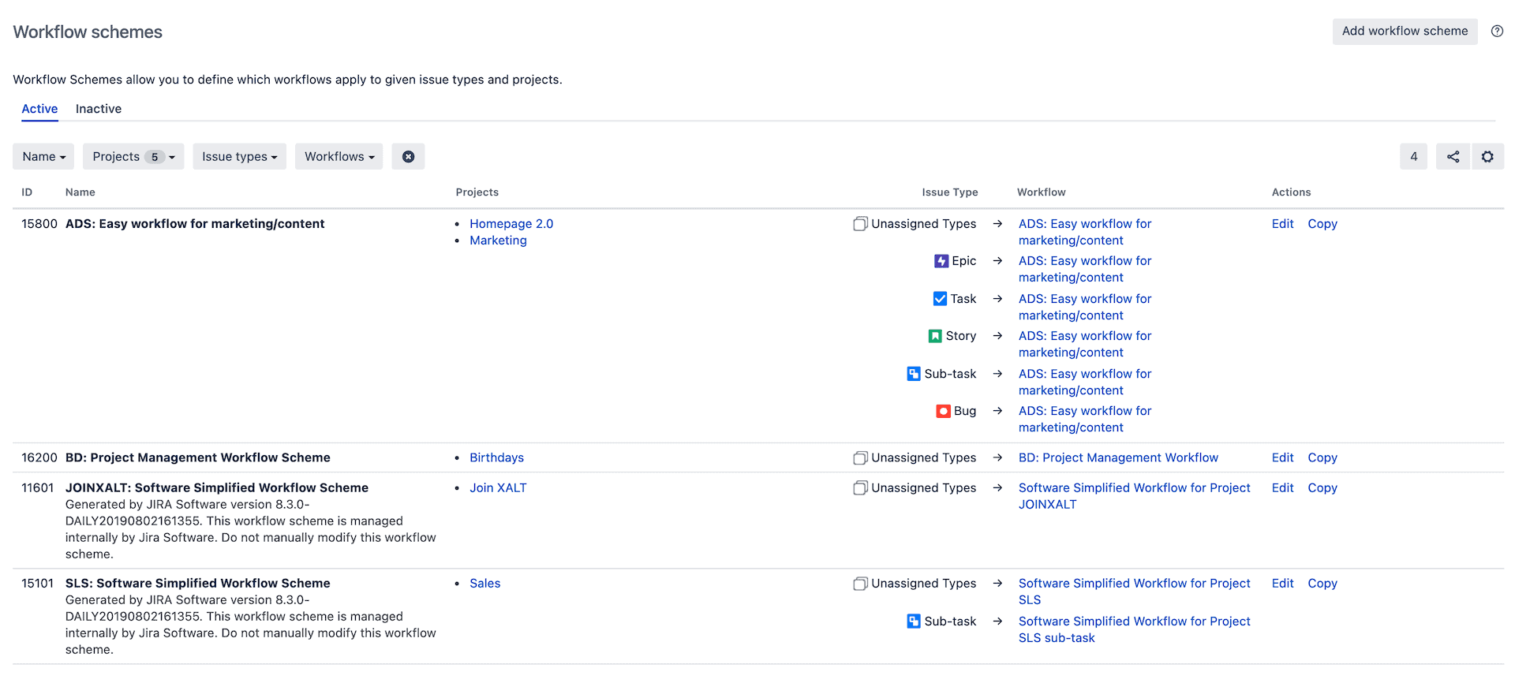
Task: Open the ADS workflow link for Bug
Action: click(x=1085, y=419)
